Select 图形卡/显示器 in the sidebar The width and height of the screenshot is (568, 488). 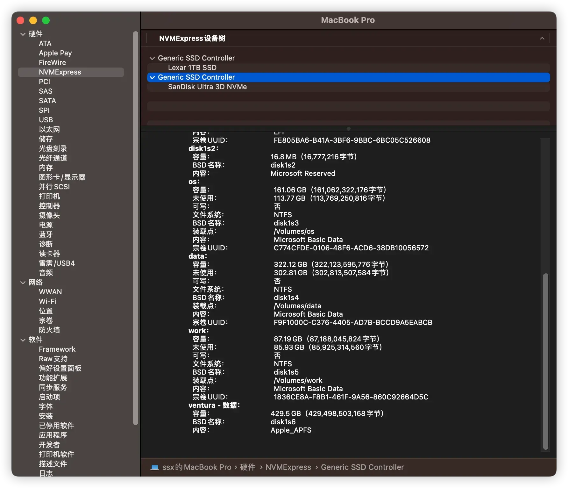(x=62, y=177)
